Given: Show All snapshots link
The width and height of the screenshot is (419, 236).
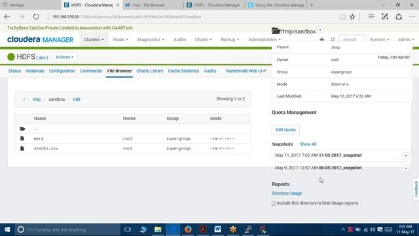Looking at the screenshot, I should pos(308,144).
